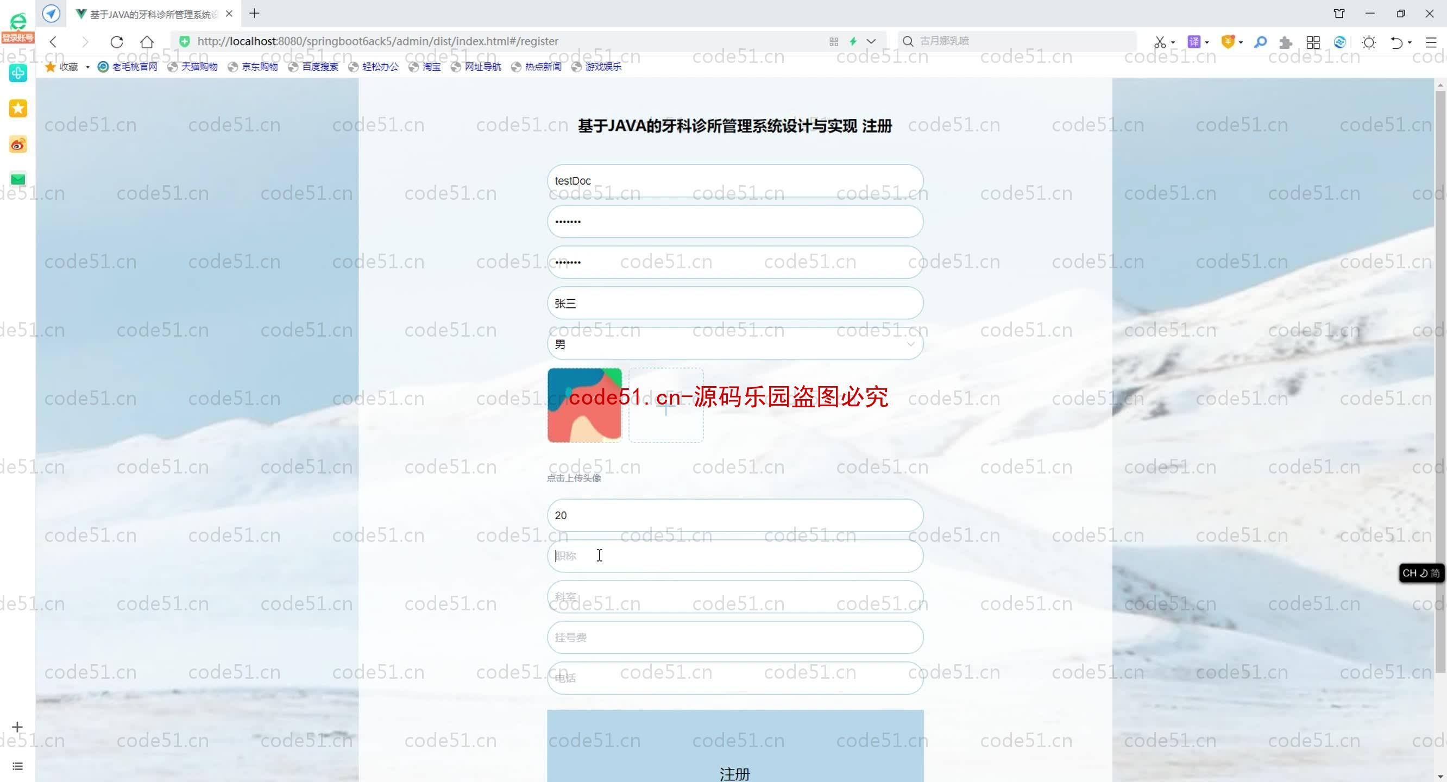
Task: Click the blue globe sync icon
Action: point(1339,42)
